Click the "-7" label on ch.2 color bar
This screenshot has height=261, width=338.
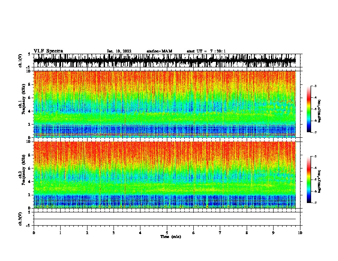[x=315, y=203]
